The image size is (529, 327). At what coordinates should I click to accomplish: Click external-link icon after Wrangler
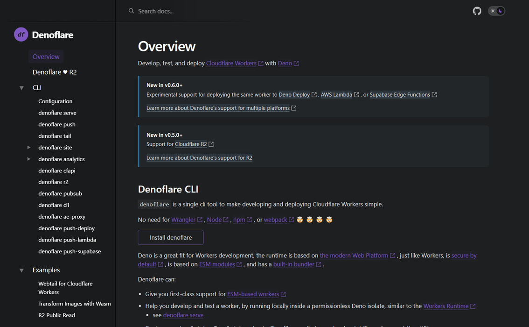(200, 220)
